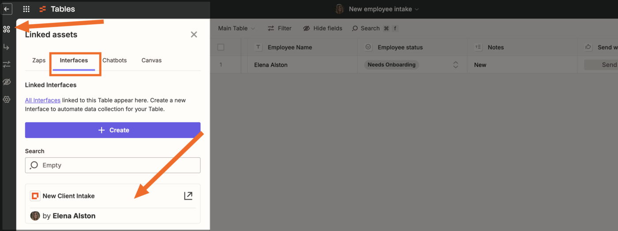618x231 pixels.
Task: Close the Linked assets panel
Action: (194, 34)
